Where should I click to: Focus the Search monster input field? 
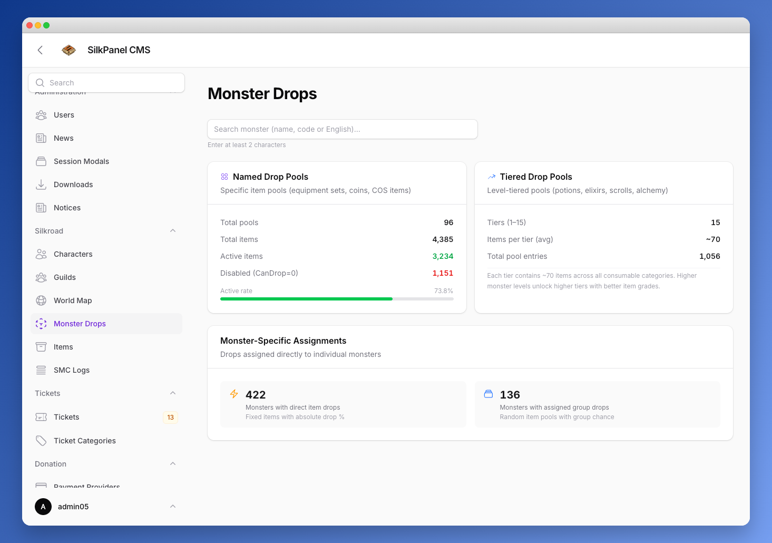[x=343, y=129]
